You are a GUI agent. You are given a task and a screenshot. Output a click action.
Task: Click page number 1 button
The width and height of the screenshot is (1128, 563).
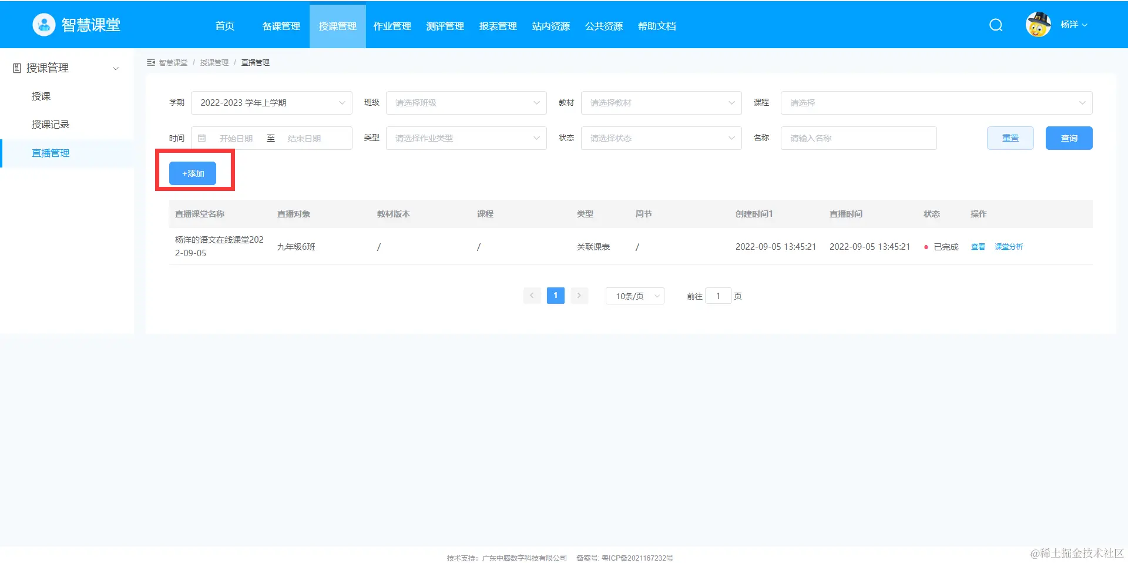555,296
